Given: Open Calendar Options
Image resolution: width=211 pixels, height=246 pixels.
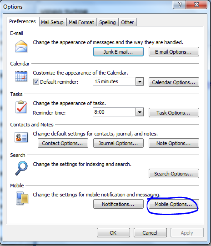Looking at the screenshot, I should tap(174, 82).
